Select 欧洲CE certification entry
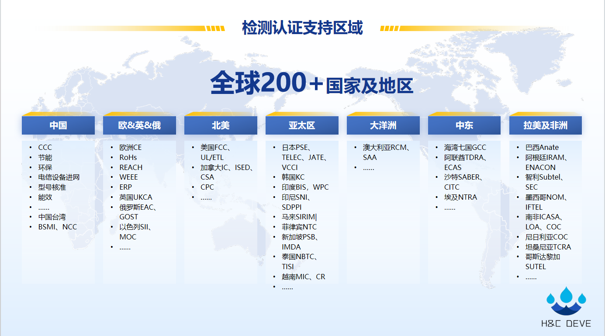605x336 pixels. (131, 148)
